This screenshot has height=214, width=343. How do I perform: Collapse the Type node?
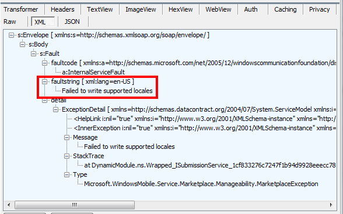pyautogui.click(x=67, y=174)
